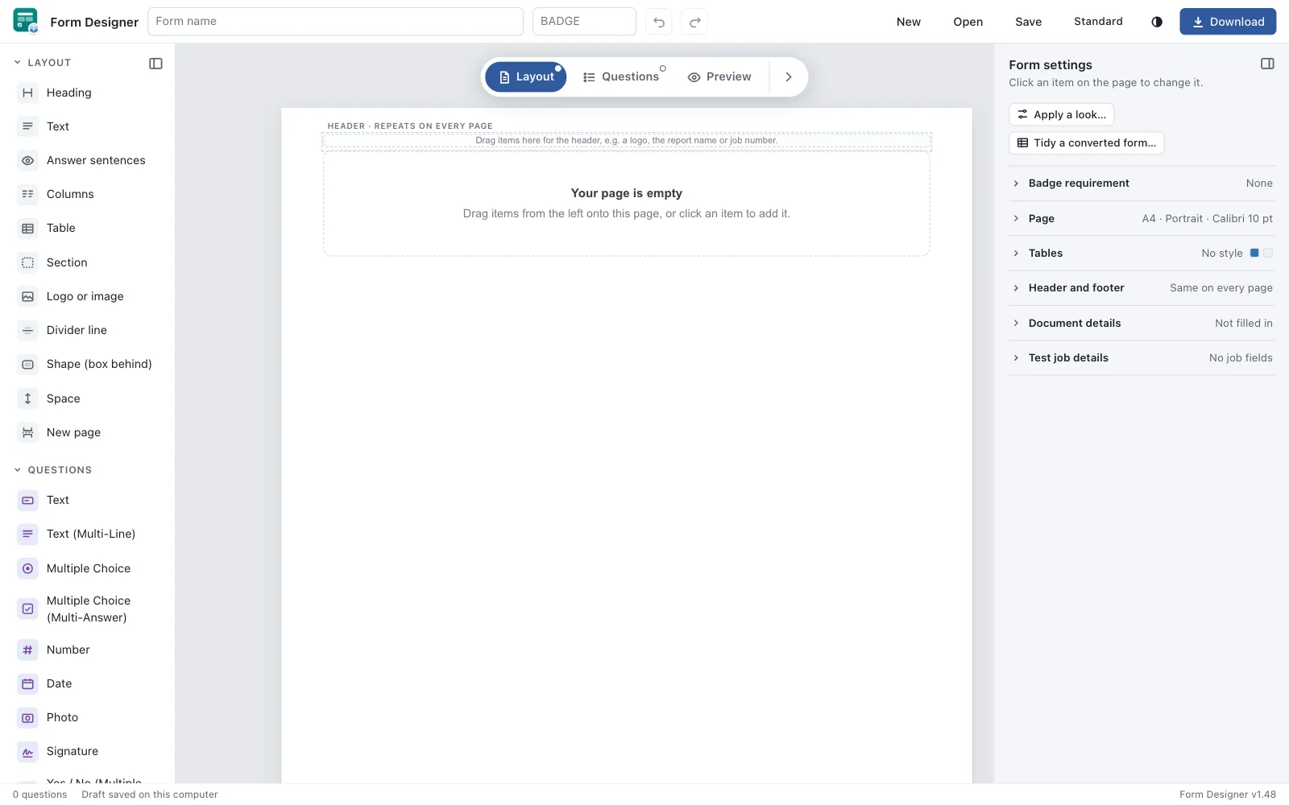Add Multiple Choice (Multi-Answer) question
Image resolution: width=1289 pixels, height=805 pixels.
pos(87,609)
